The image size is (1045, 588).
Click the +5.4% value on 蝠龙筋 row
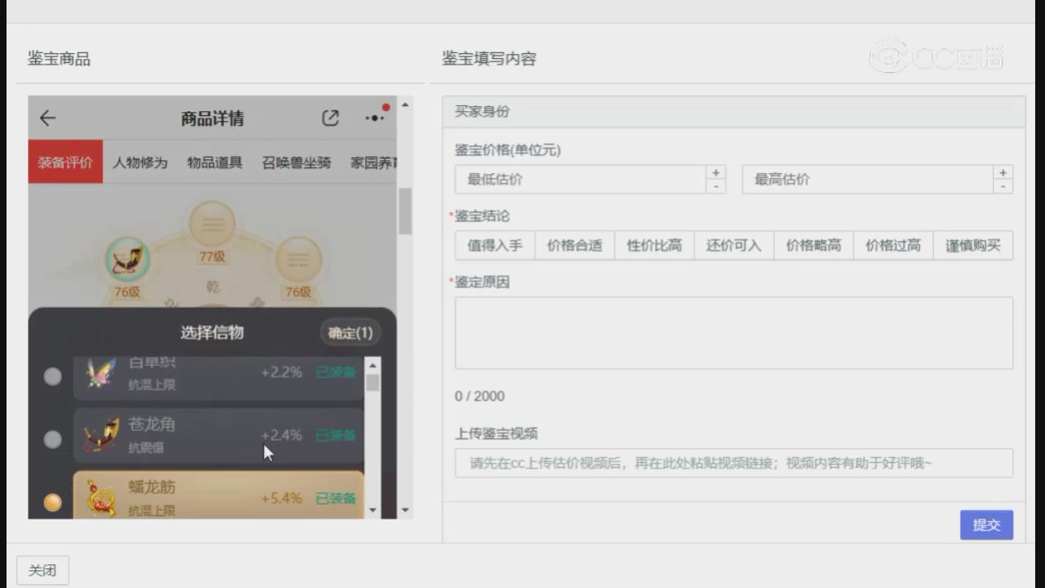pos(282,498)
